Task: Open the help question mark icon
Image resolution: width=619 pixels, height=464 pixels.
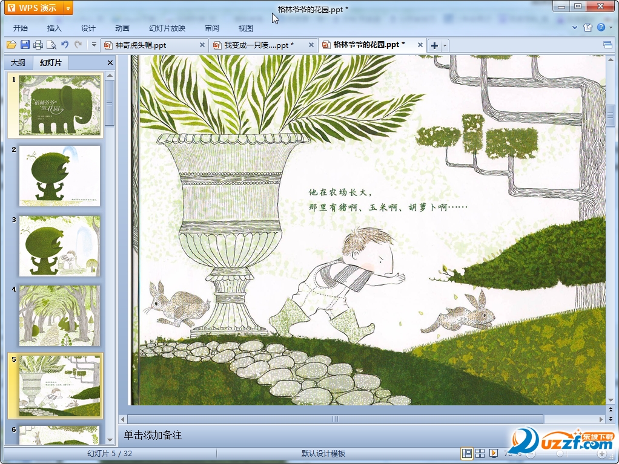Action: coord(601,27)
